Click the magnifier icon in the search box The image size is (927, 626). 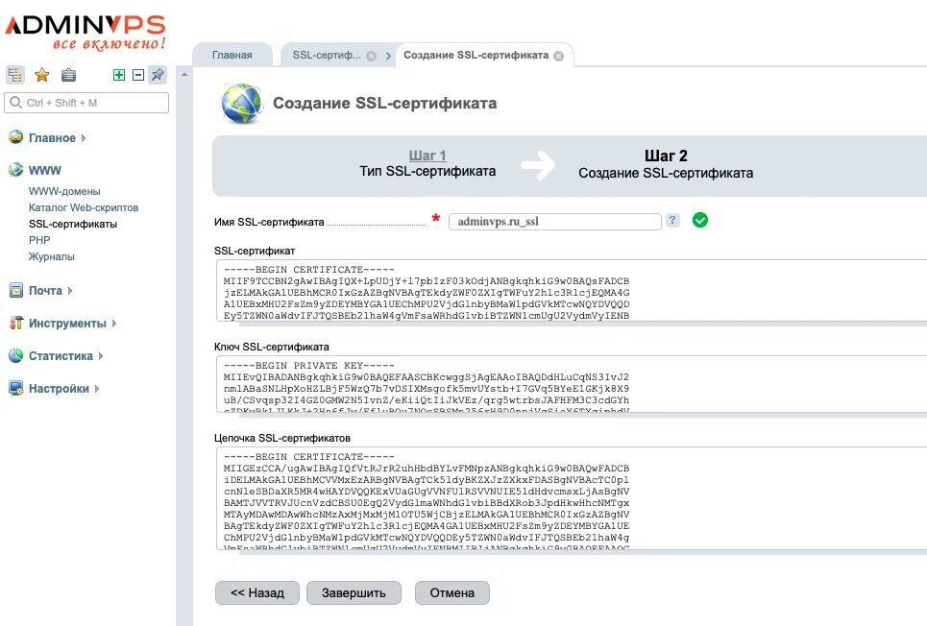point(16,103)
